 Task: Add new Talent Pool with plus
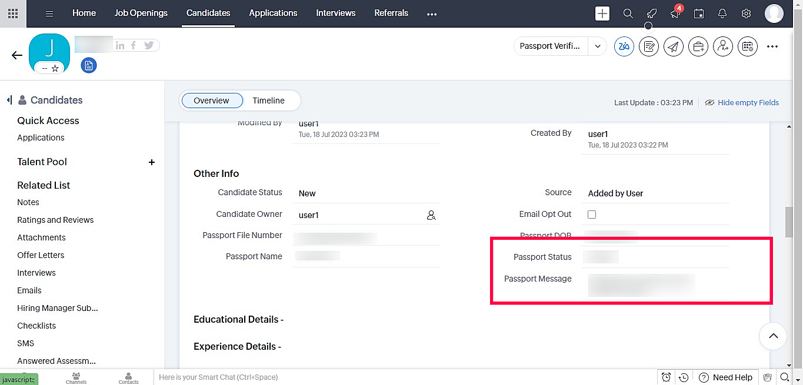(x=152, y=162)
